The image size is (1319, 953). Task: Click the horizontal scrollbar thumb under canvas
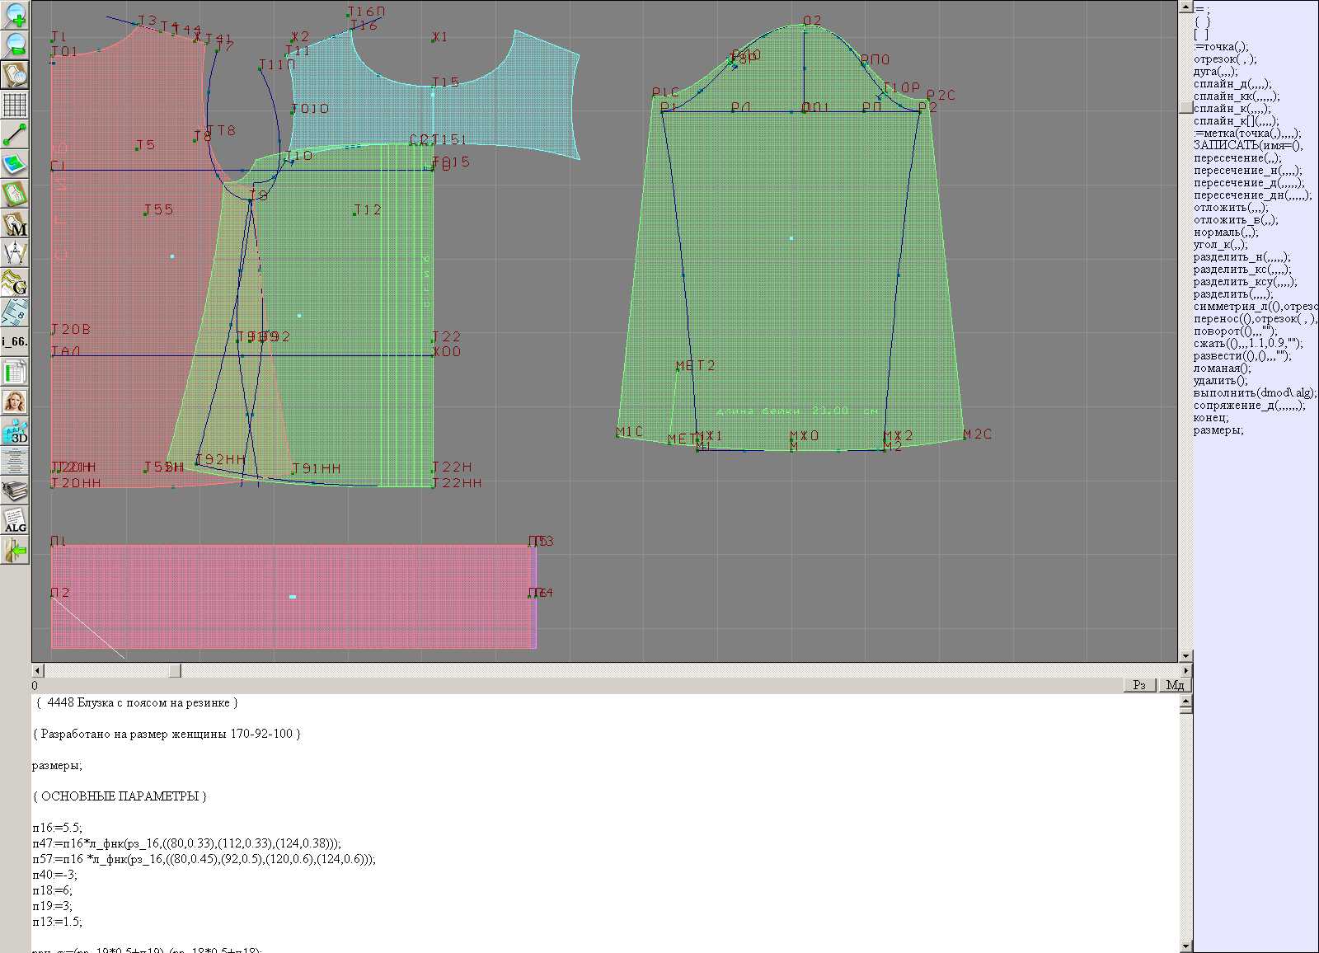[x=175, y=671]
